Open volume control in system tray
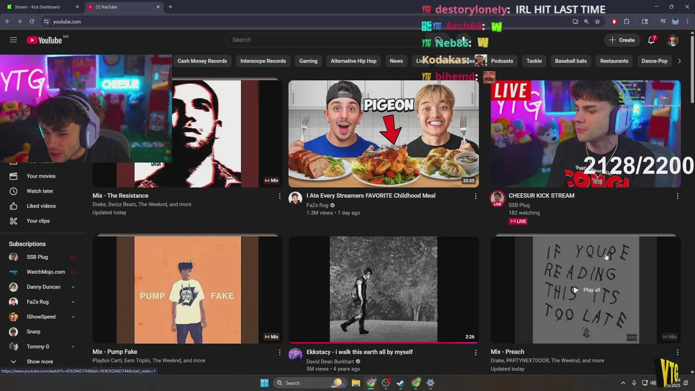This screenshot has height=391, width=695. pyautogui.click(x=653, y=383)
